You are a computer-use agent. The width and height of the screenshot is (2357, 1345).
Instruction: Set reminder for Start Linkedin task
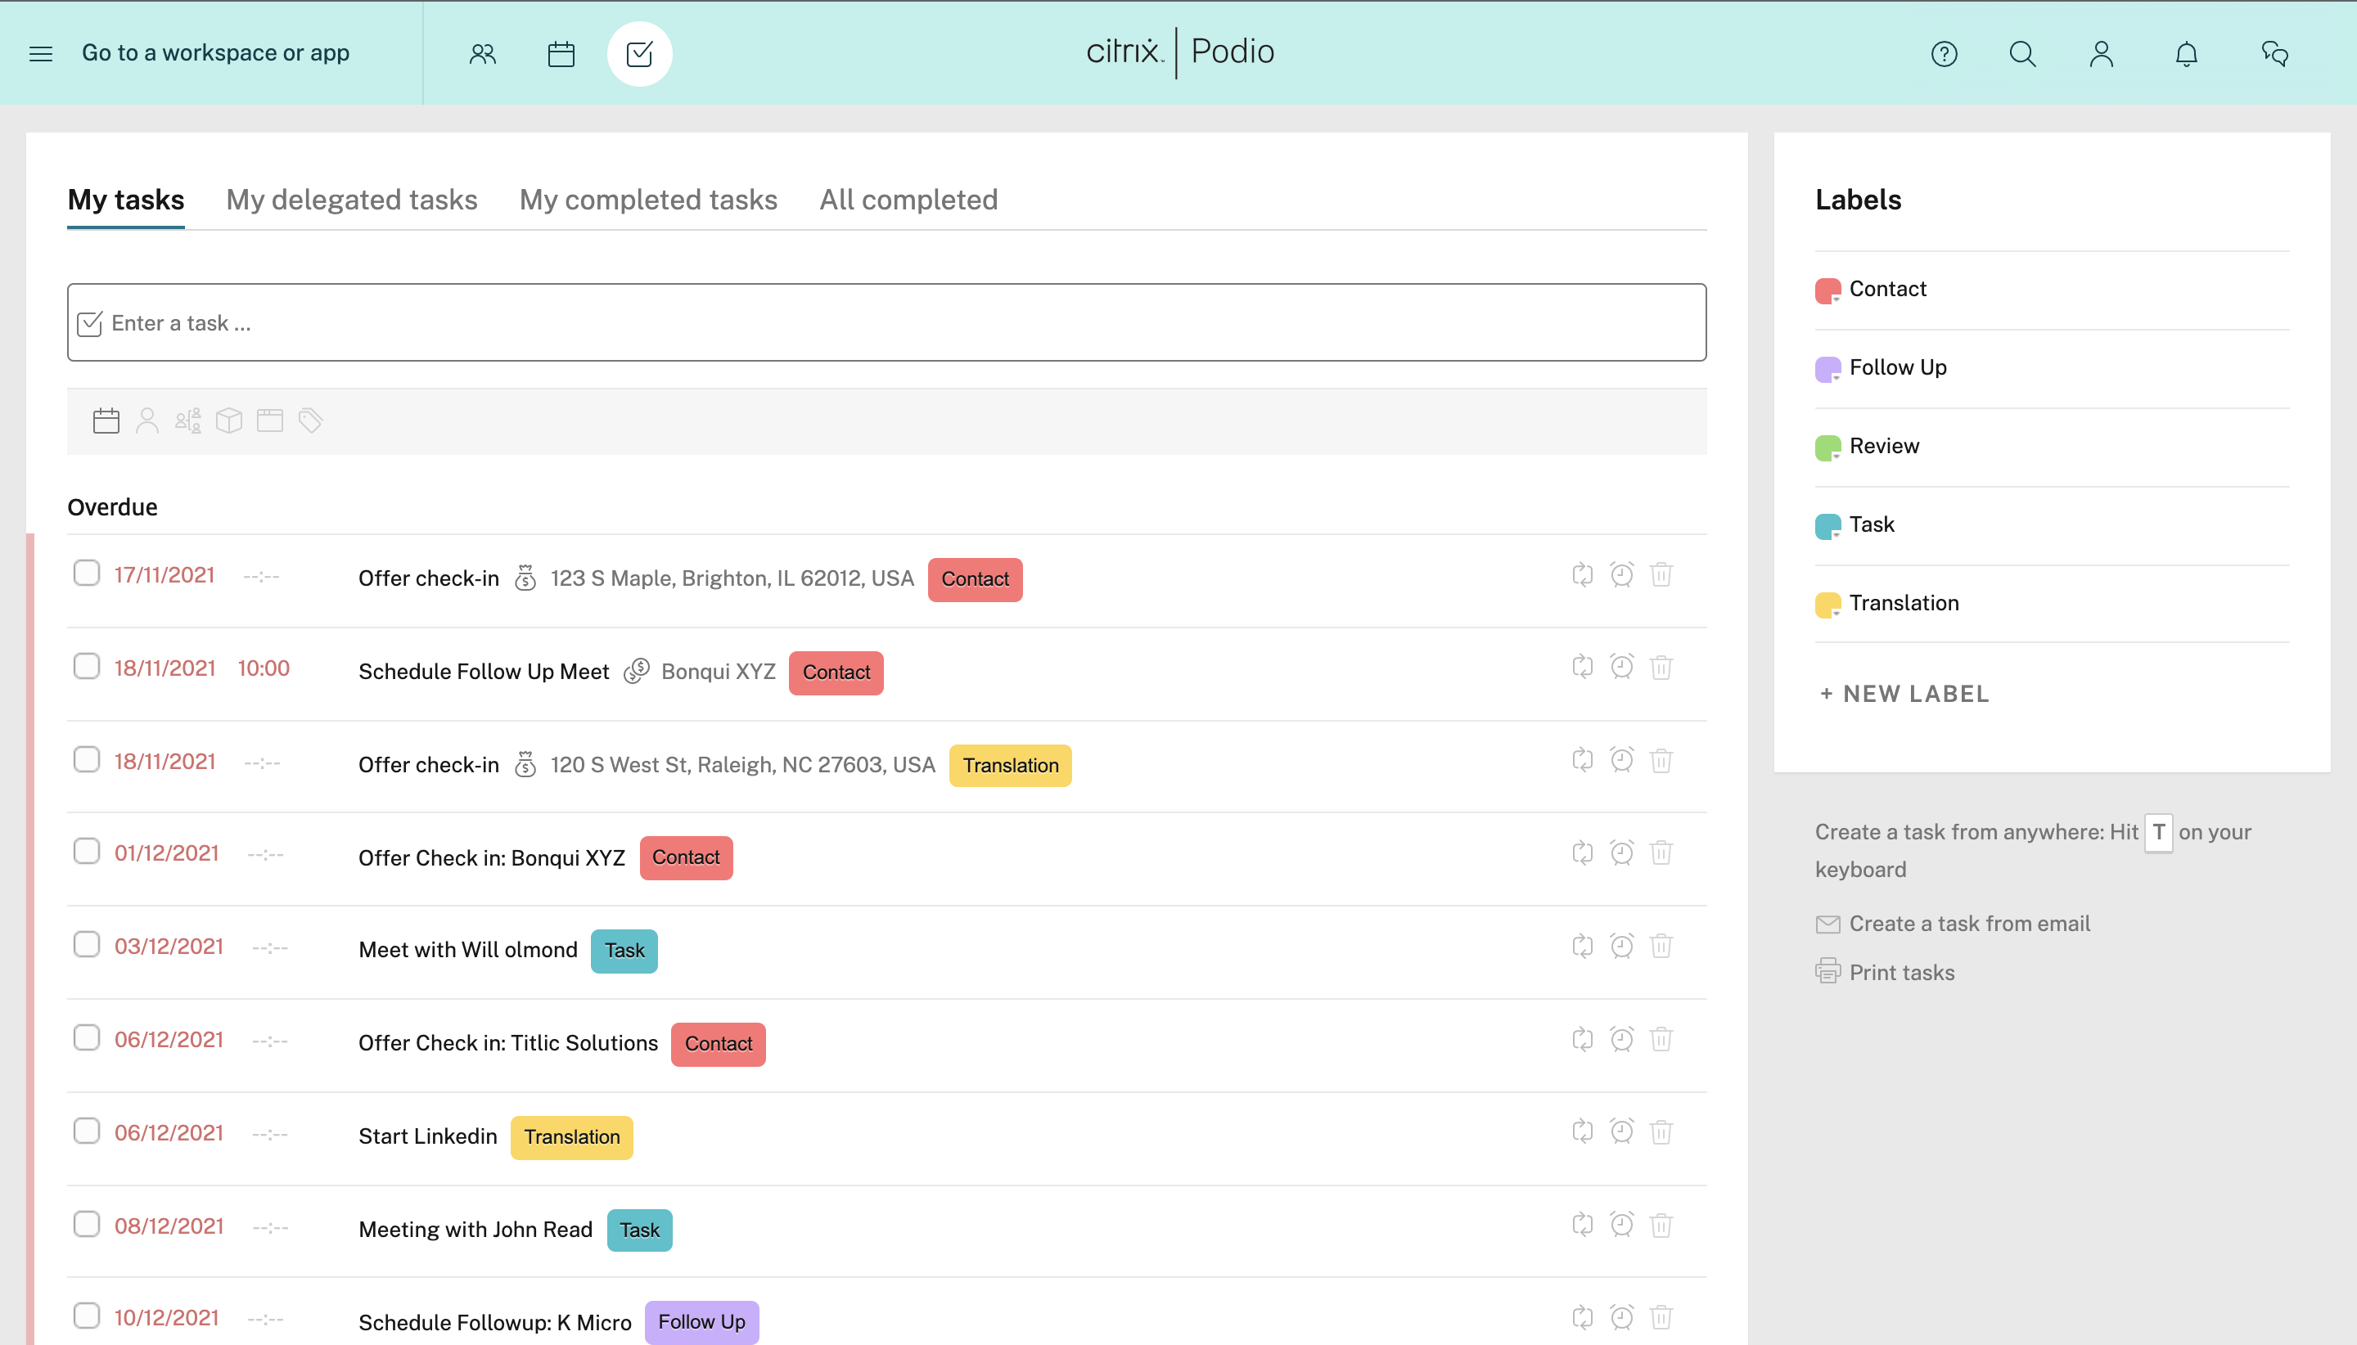coord(1620,1131)
